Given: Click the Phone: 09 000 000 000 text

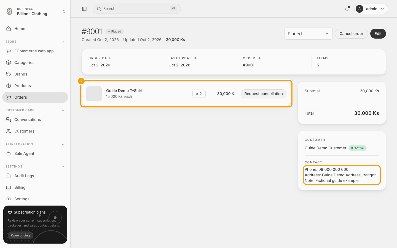Looking at the screenshot, I should pos(326,169).
